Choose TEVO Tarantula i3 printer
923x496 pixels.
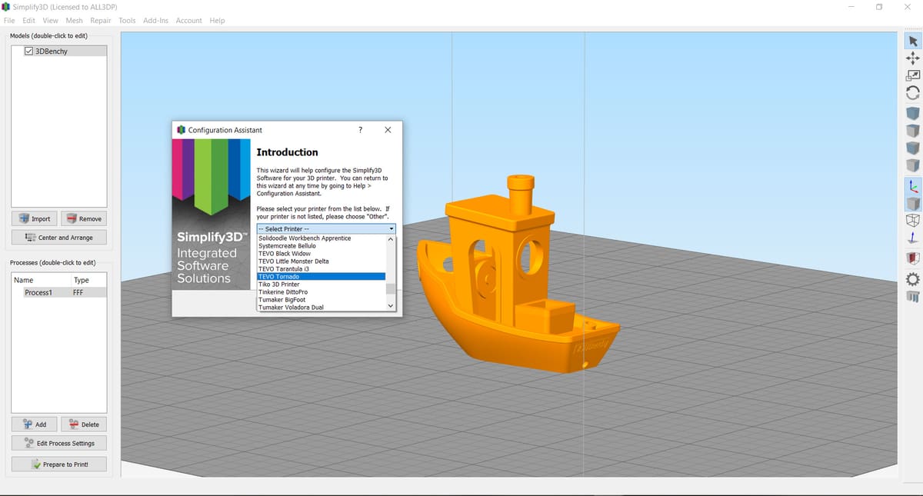pos(321,269)
